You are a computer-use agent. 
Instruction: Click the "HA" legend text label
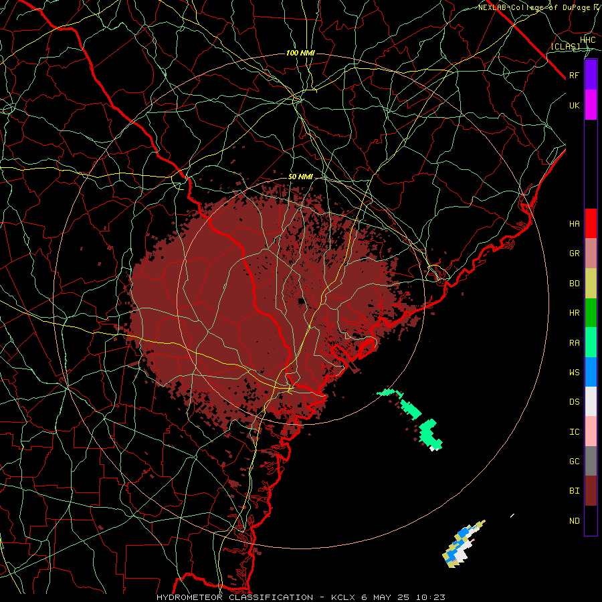(x=575, y=223)
